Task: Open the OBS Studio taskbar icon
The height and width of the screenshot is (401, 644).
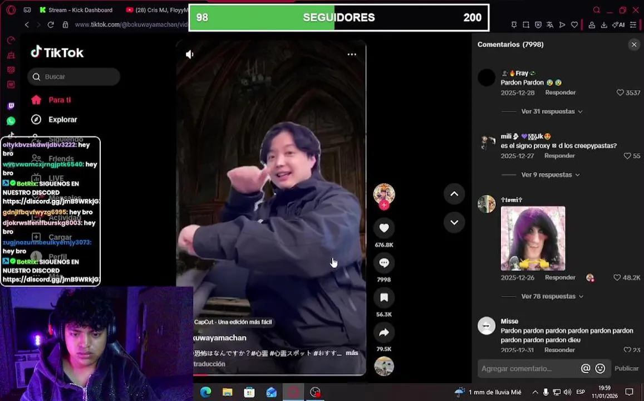Action: (x=315, y=392)
